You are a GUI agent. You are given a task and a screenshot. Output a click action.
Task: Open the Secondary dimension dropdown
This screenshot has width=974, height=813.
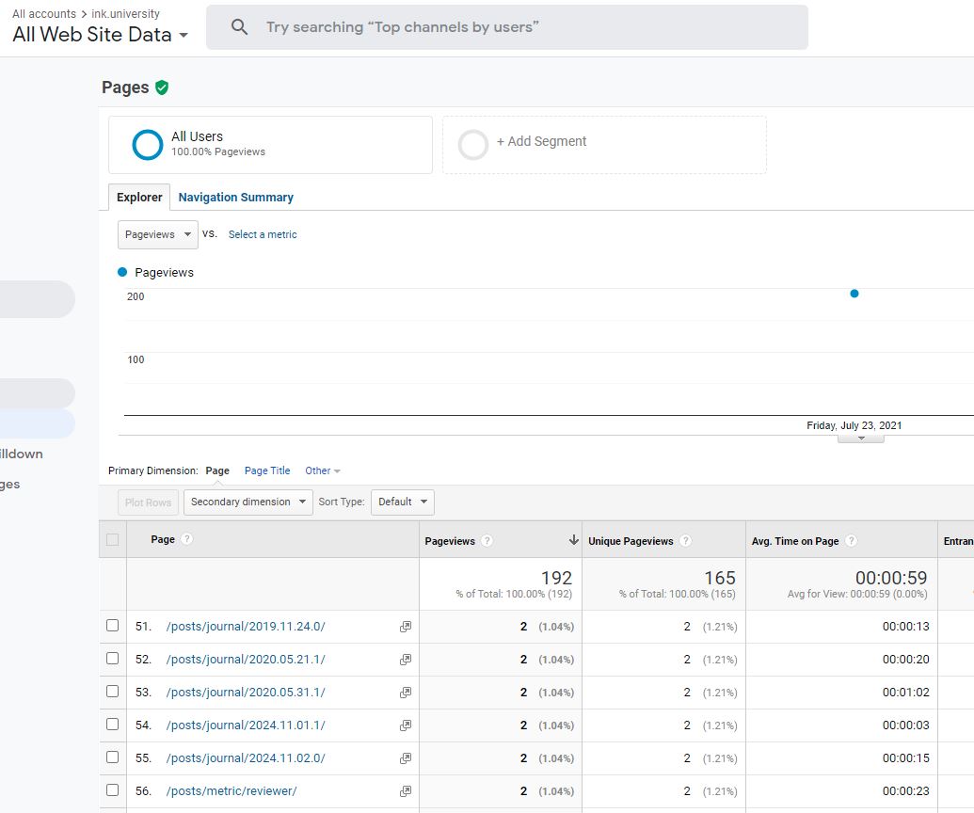(x=248, y=502)
